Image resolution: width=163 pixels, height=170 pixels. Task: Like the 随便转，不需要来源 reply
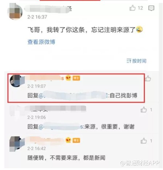144,141
